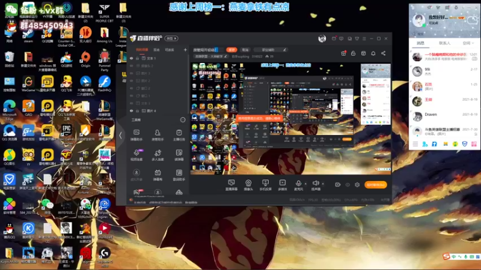Screen dimensions: 481x270
Task: Click the live preview canvas
Action: 290,119
